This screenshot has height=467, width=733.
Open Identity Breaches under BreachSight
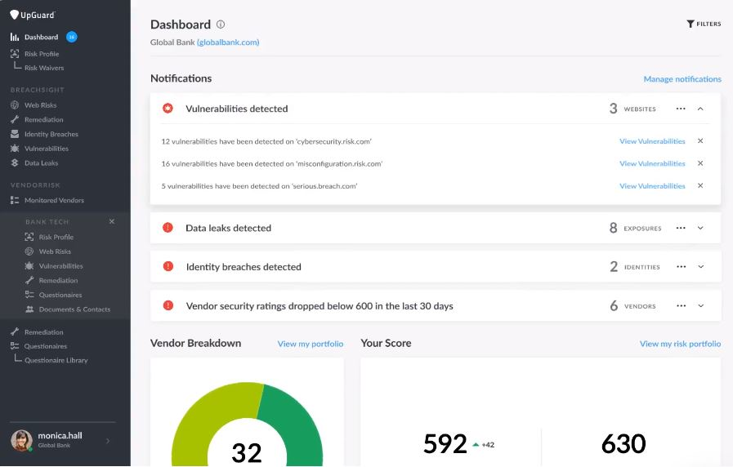(x=51, y=134)
